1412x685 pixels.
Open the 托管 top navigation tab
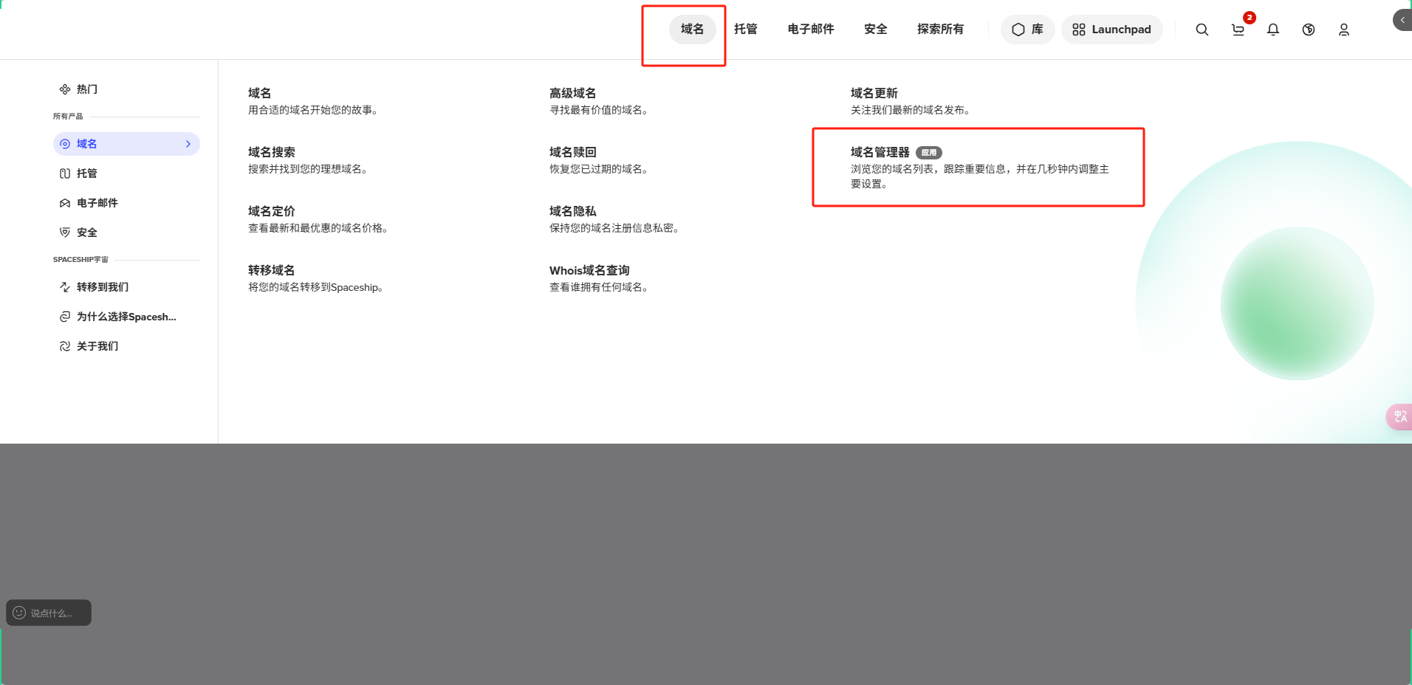click(746, 30)
